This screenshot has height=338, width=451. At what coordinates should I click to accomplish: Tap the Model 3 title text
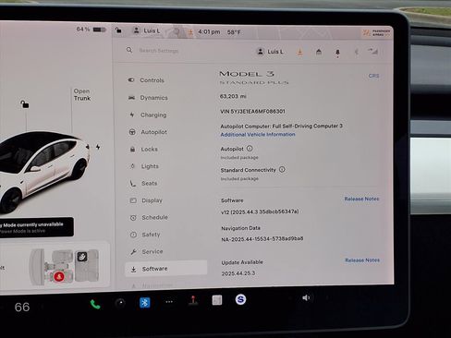pos(247,74)
